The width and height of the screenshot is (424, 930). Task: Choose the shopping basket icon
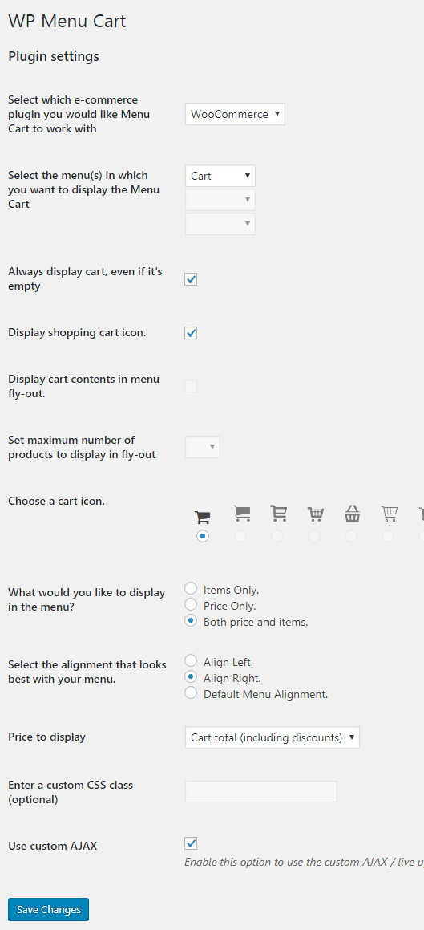tap(353, 513)
